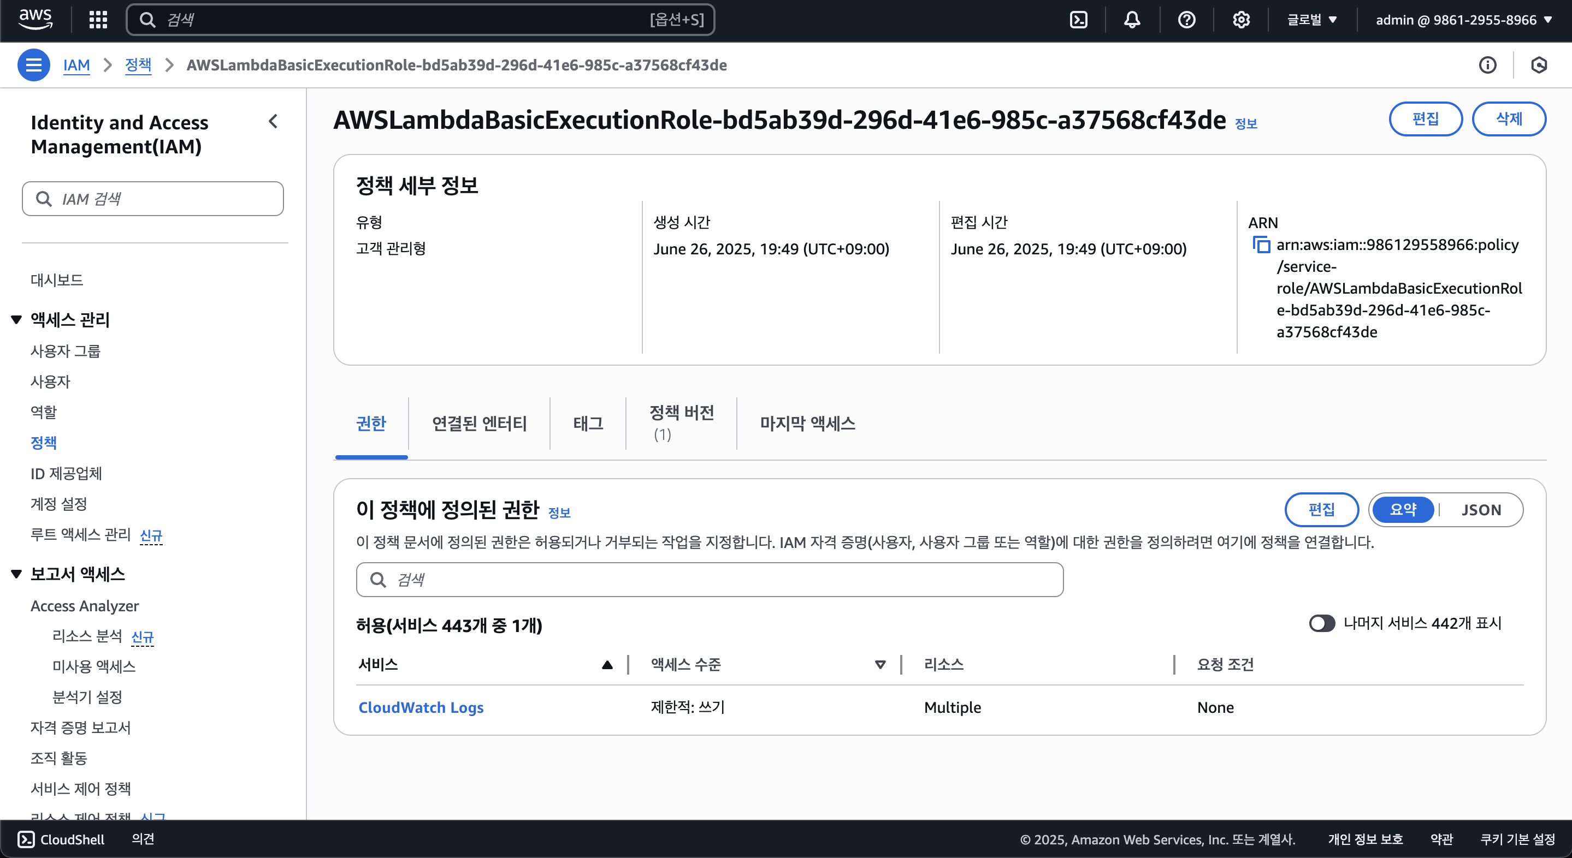
Task: Expand the admin account menu
Action: (x=1463, y=20)
